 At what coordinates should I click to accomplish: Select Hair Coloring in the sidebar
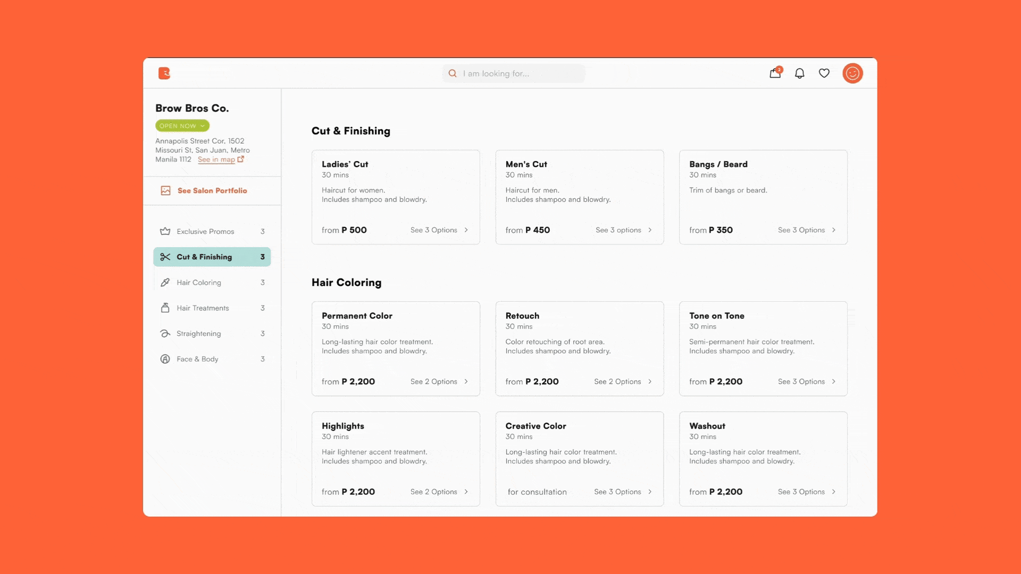199,283
